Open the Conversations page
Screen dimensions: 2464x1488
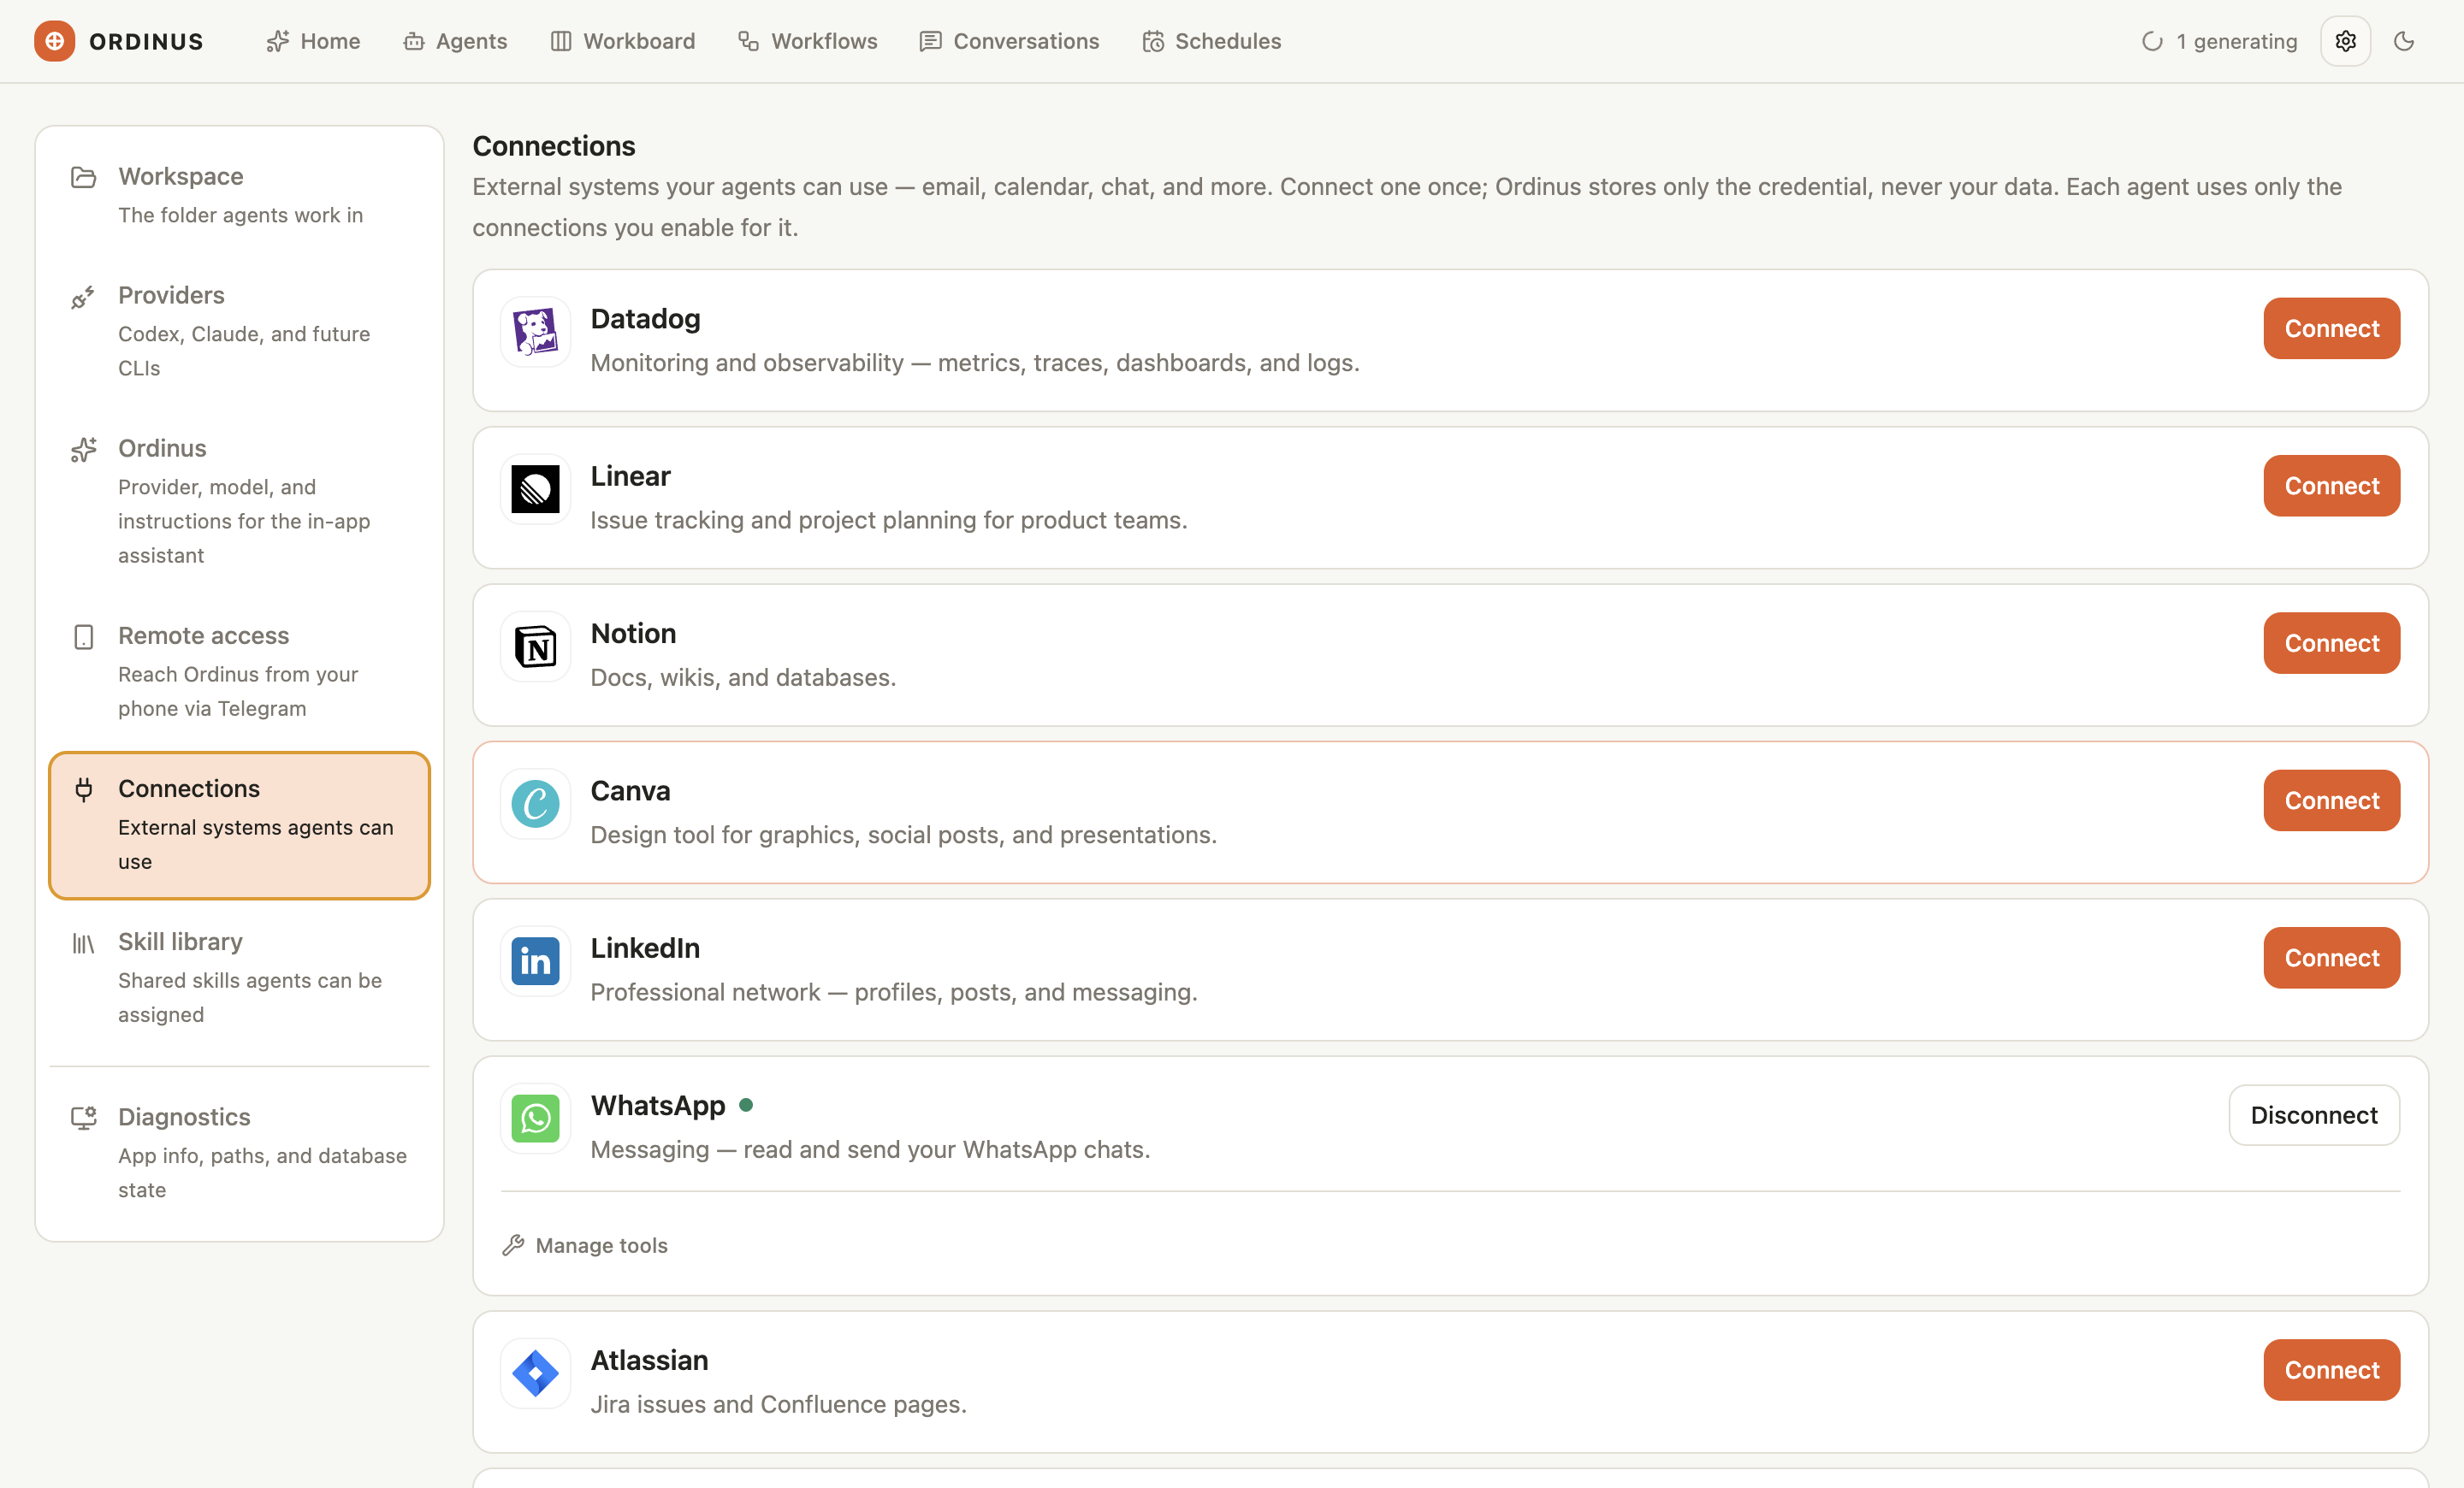1010,41
